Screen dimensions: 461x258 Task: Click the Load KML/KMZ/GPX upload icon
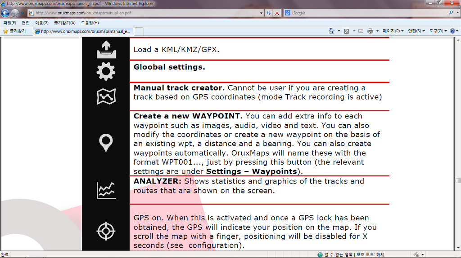(106, 50)
